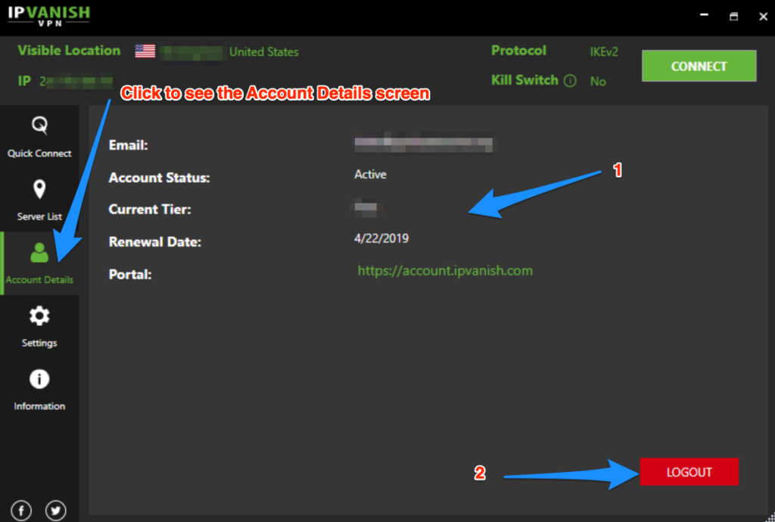The image size is (775, 522).
Task: Open the account.ipvanish.com portal link
Action: pyautogui.click(x=445, y=271)
